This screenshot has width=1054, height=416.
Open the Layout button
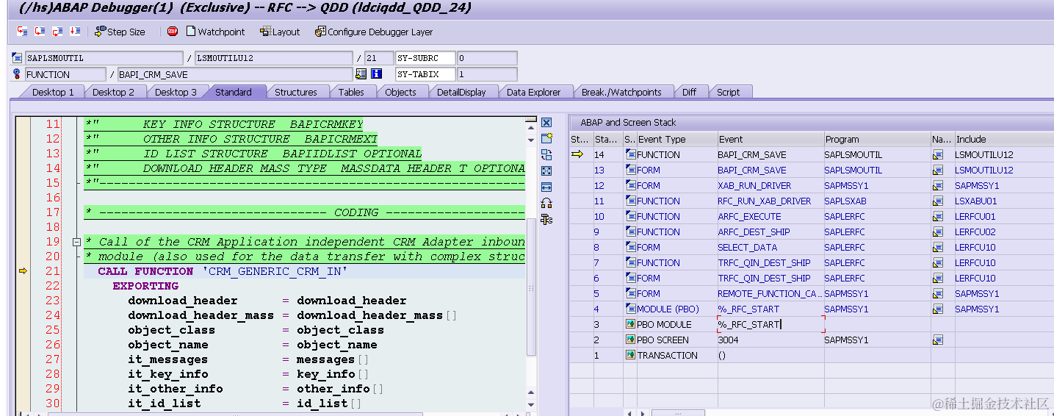click(x=280, y=32)
